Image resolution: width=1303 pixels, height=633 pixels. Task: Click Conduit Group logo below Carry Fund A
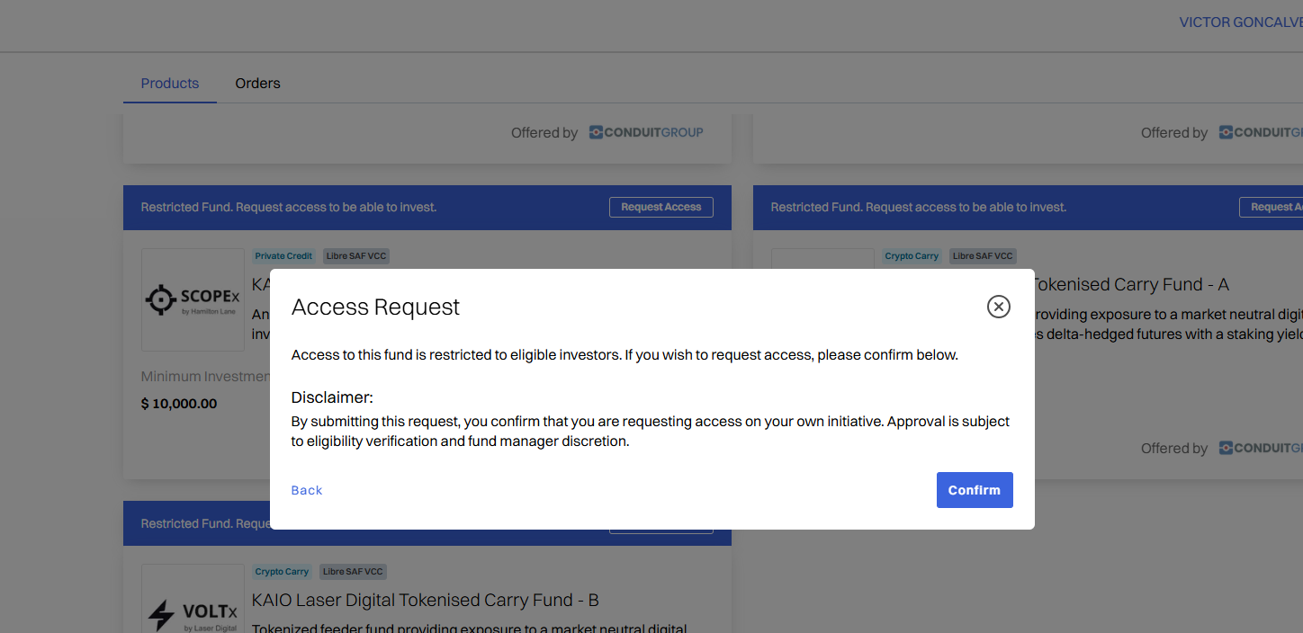coord(1260,449)
